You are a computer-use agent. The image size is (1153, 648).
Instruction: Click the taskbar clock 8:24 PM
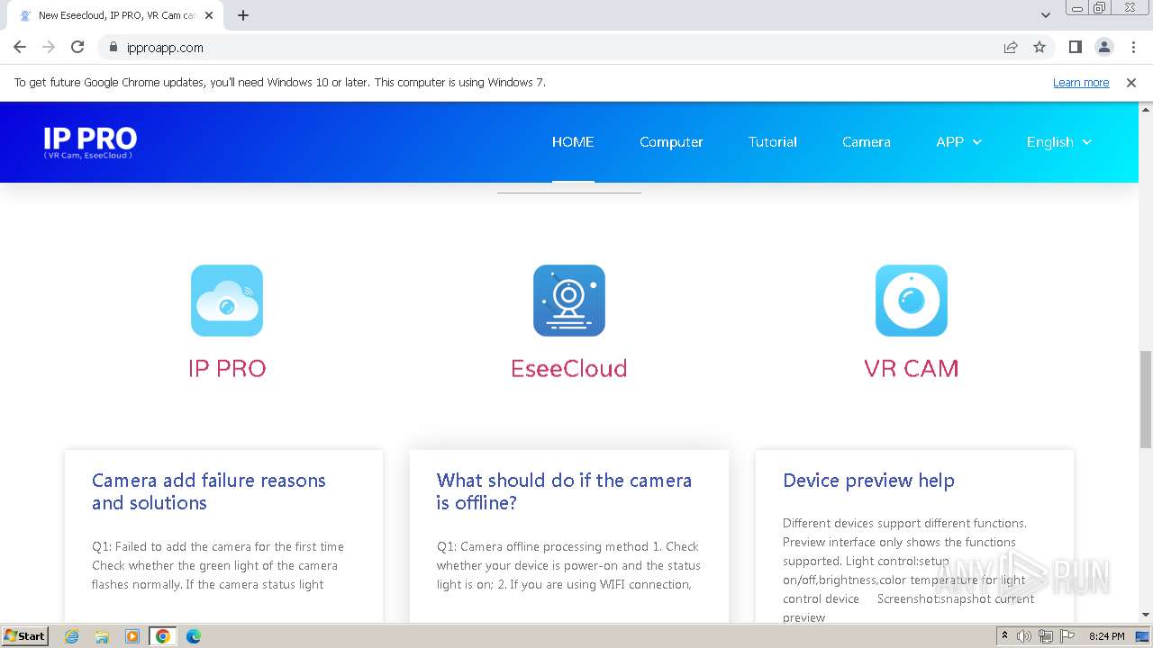[1106, 636]
